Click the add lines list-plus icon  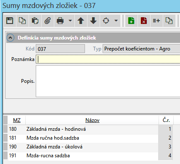[x=156, y=21]
